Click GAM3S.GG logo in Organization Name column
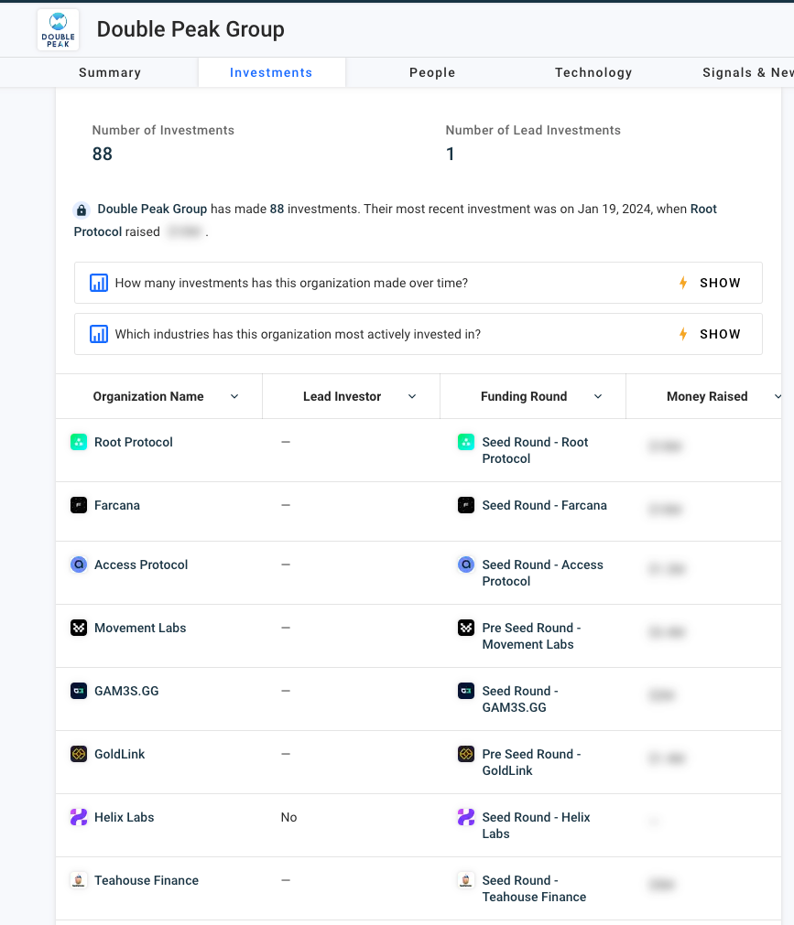Screen dimensions: 794x925 79,691
